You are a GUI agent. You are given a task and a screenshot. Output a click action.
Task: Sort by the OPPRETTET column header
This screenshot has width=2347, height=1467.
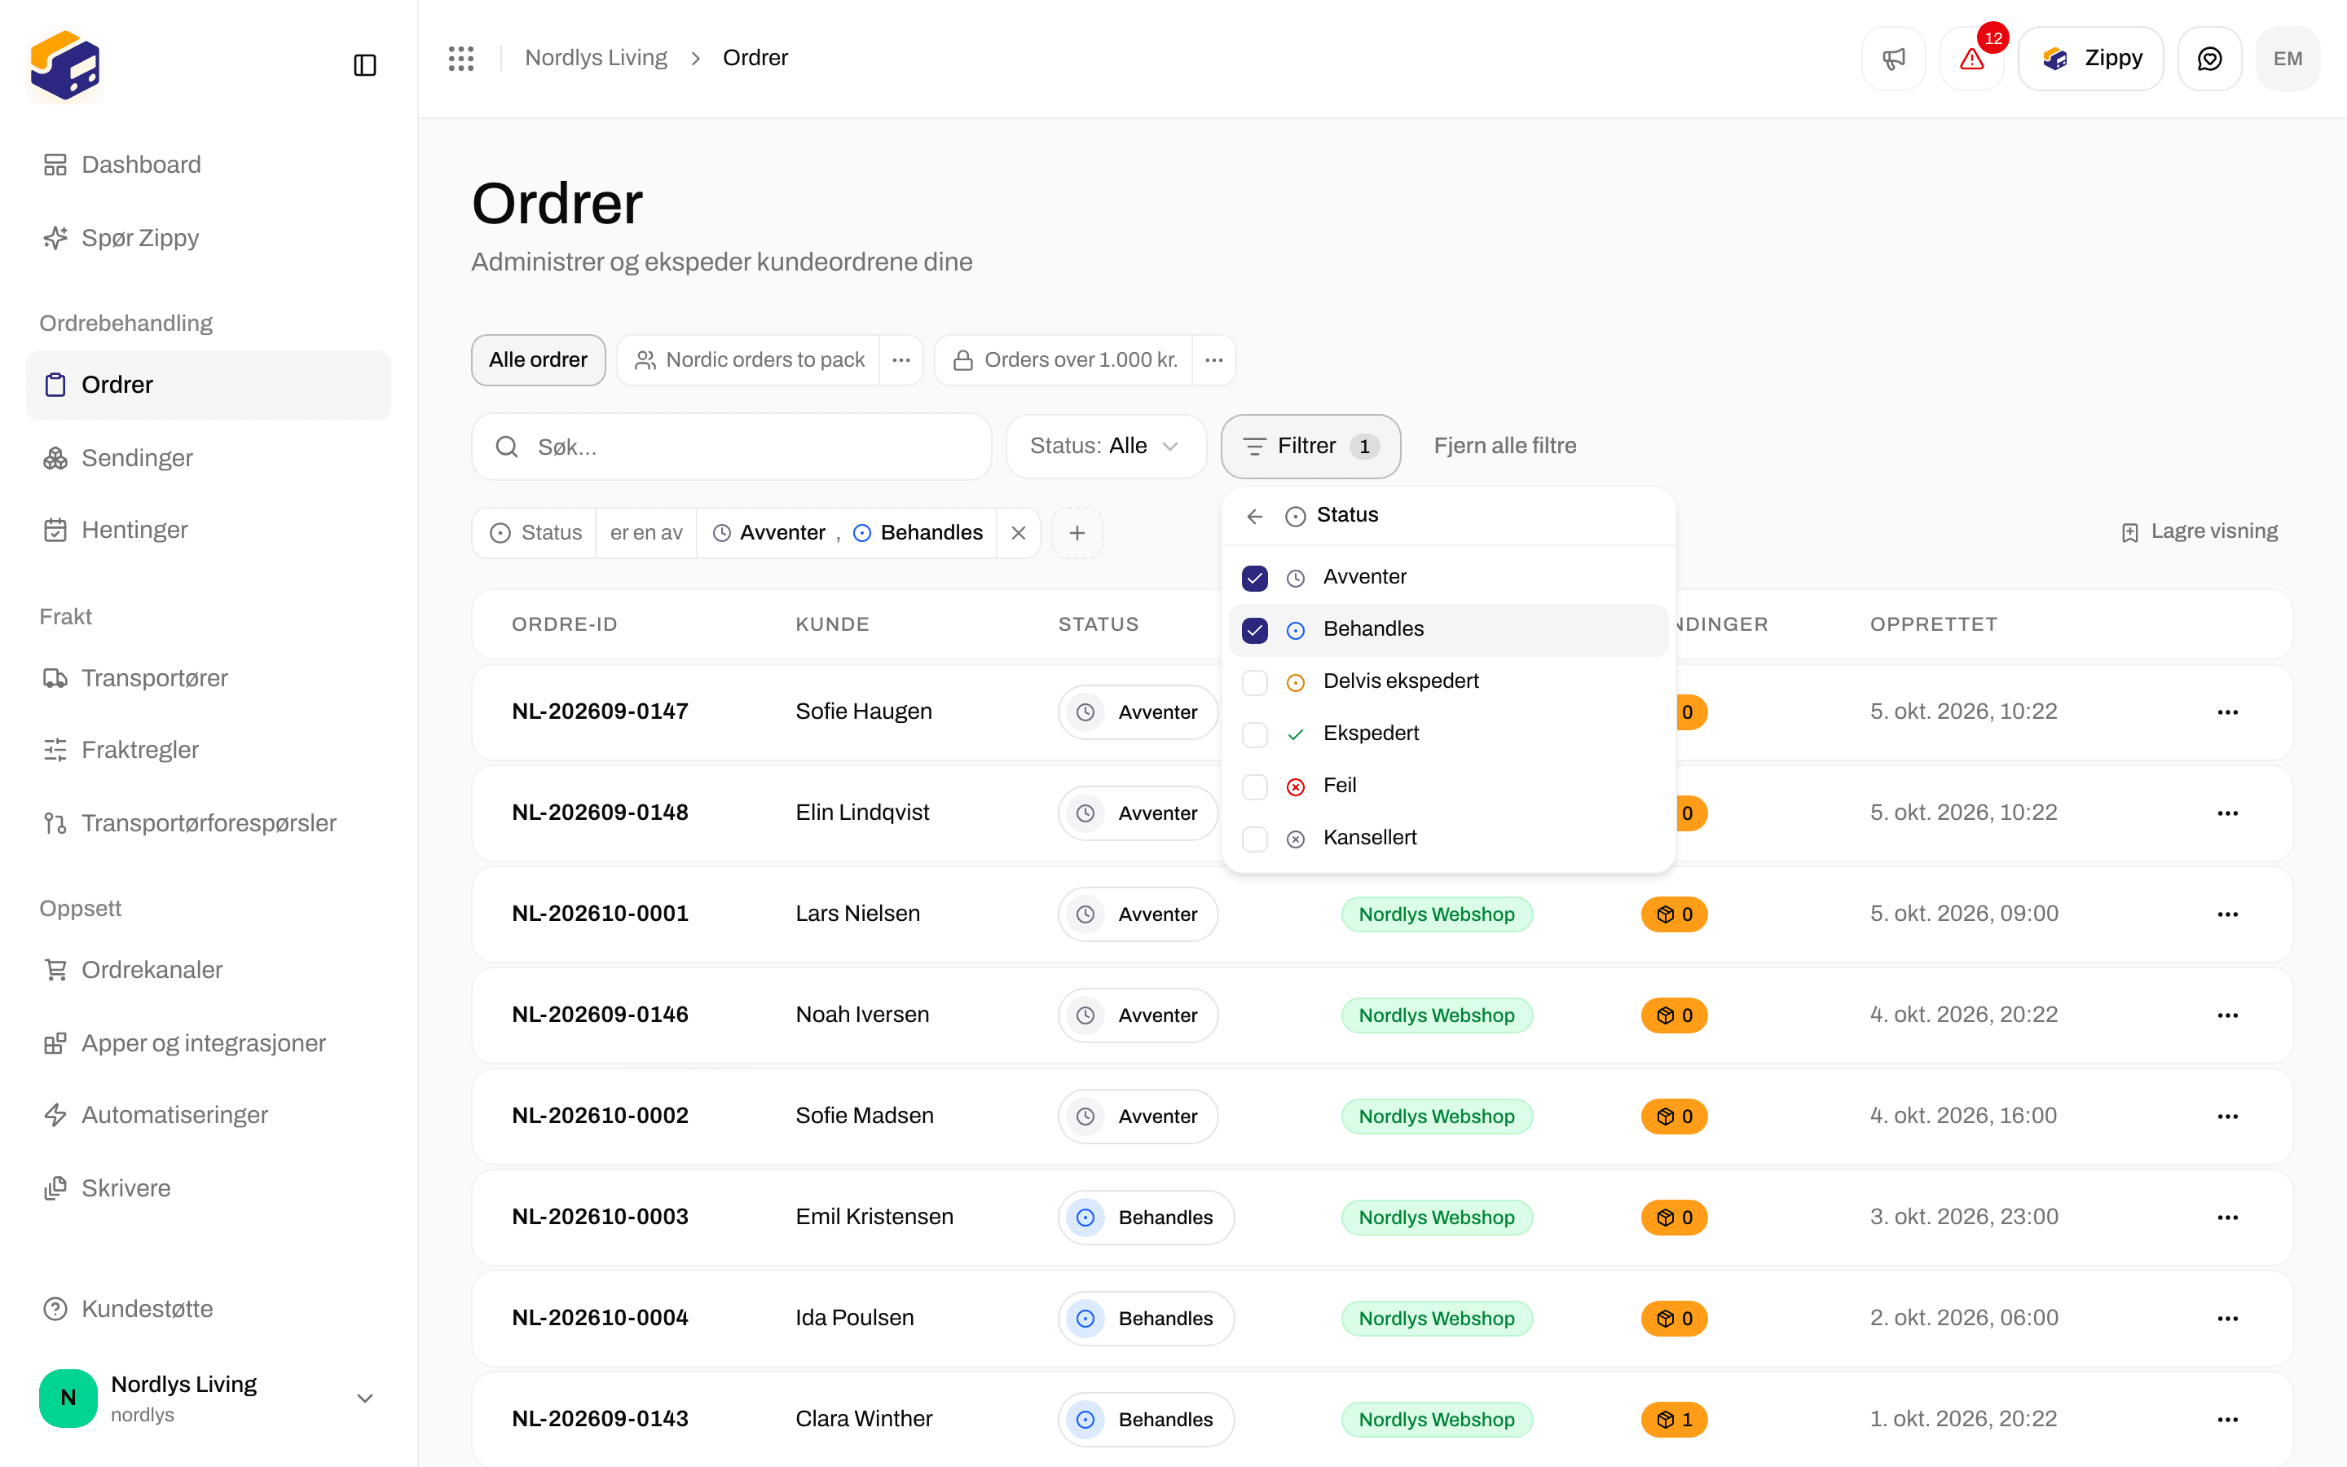point(1933,625)
